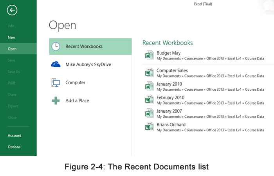This screenshot has height=176, width=274.
Task: Open the New menu item in sidebar
Action: click(11, 38)
